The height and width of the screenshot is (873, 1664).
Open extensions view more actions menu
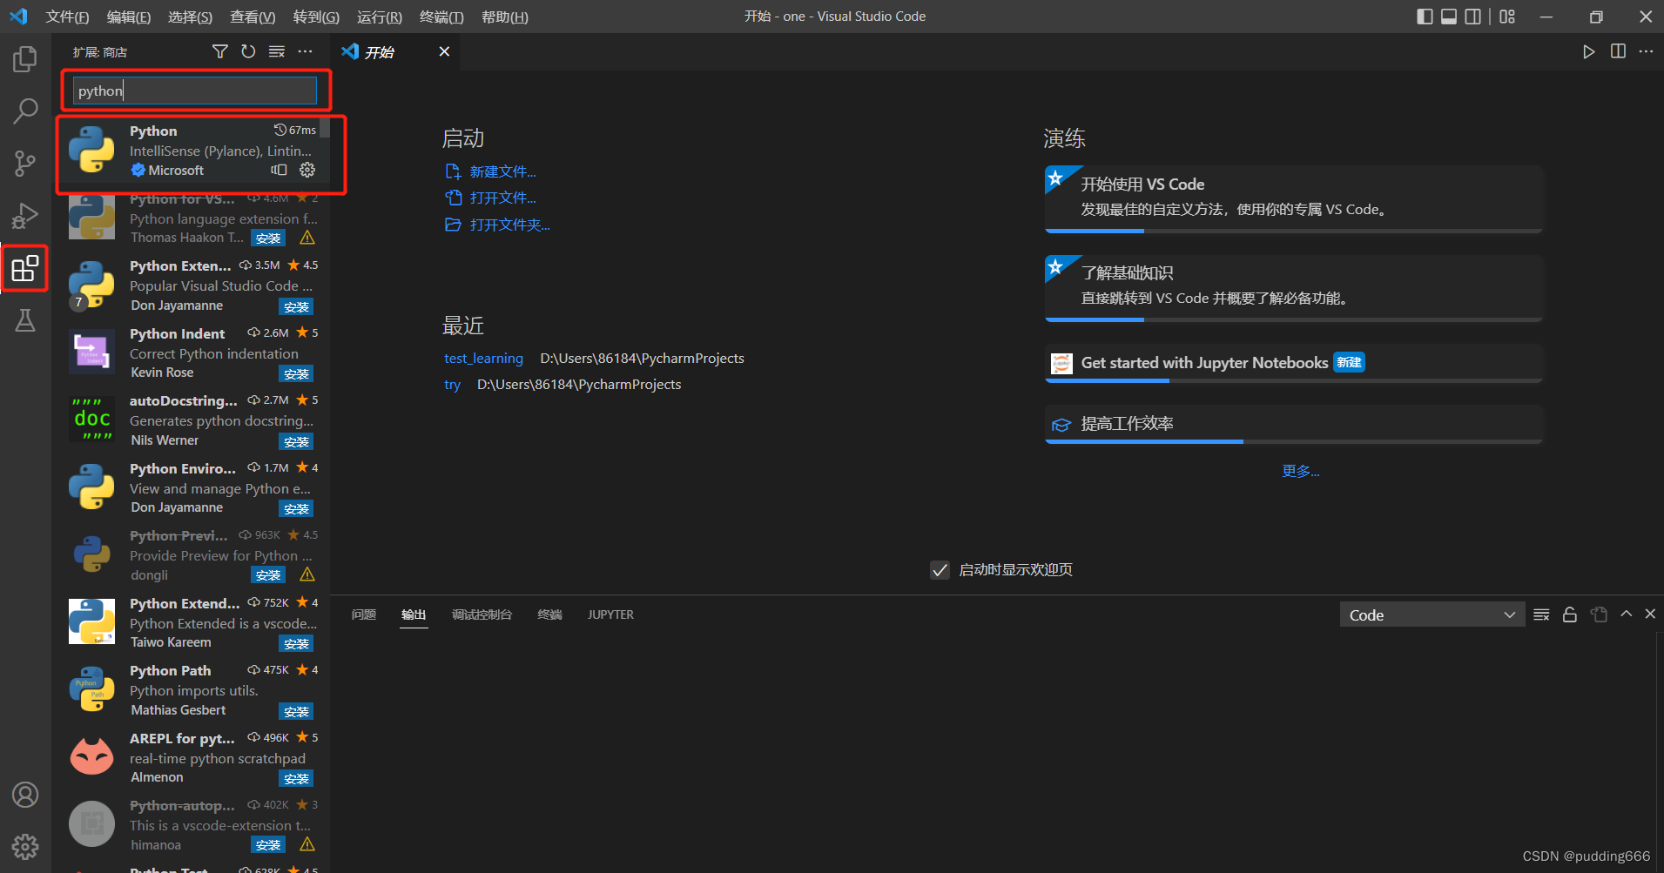[305, 51]
